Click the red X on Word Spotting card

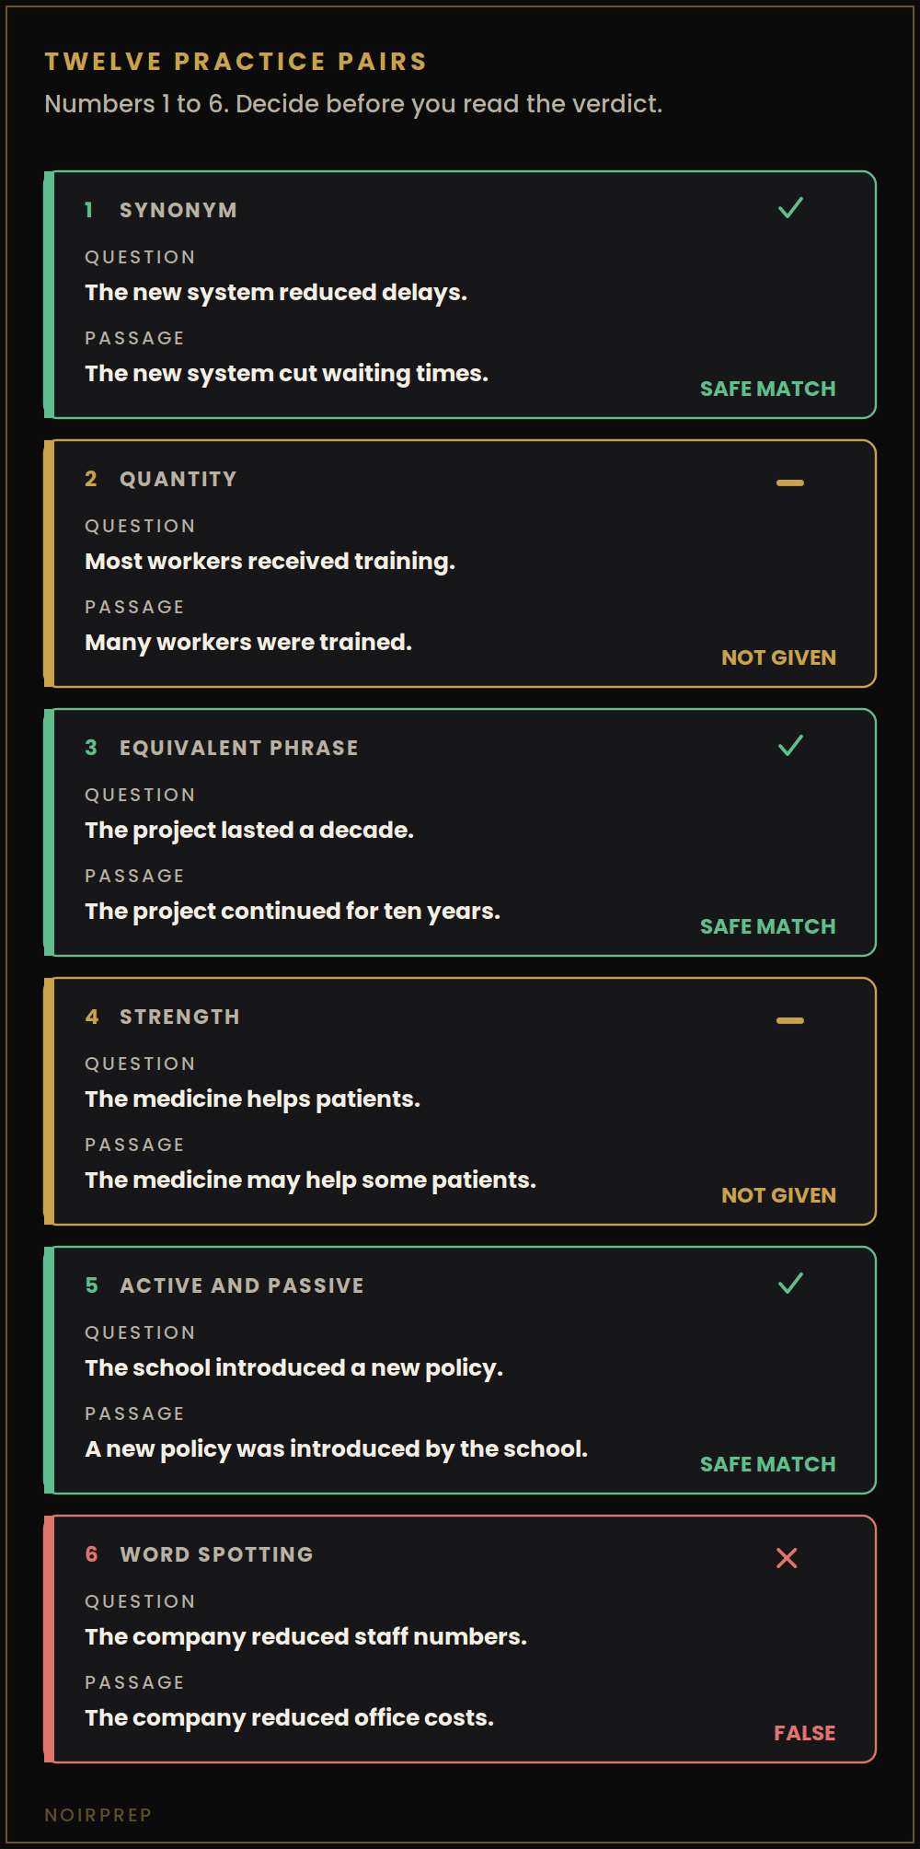tap(787, 1558)
